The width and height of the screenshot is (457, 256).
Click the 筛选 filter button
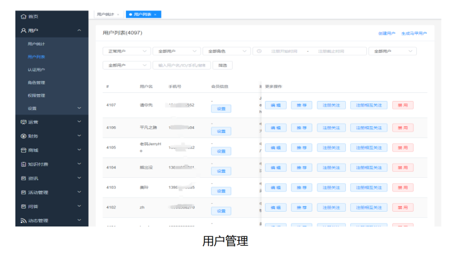pos(223,65)
